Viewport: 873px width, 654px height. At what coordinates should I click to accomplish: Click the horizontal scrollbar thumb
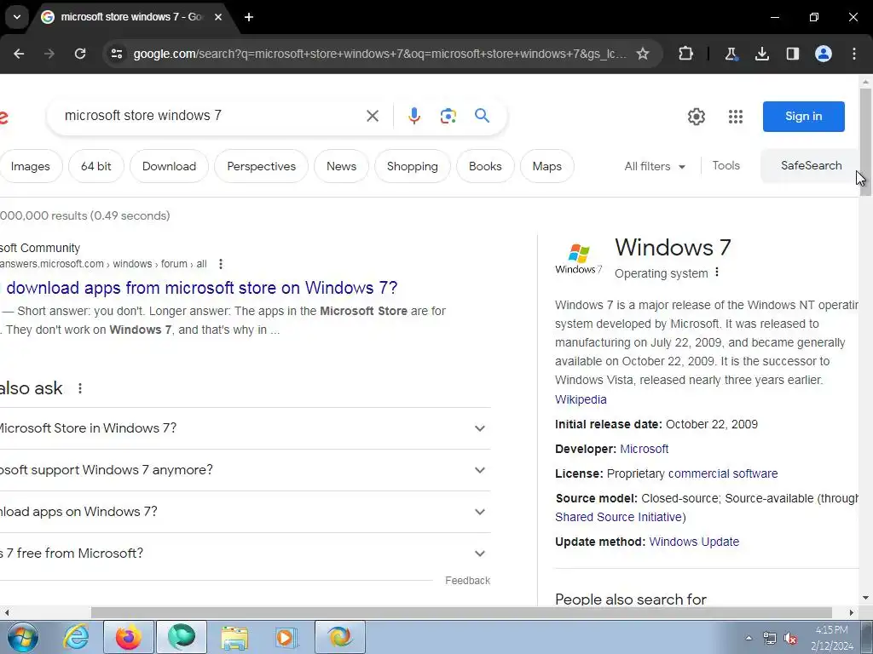tap(461, 612)
